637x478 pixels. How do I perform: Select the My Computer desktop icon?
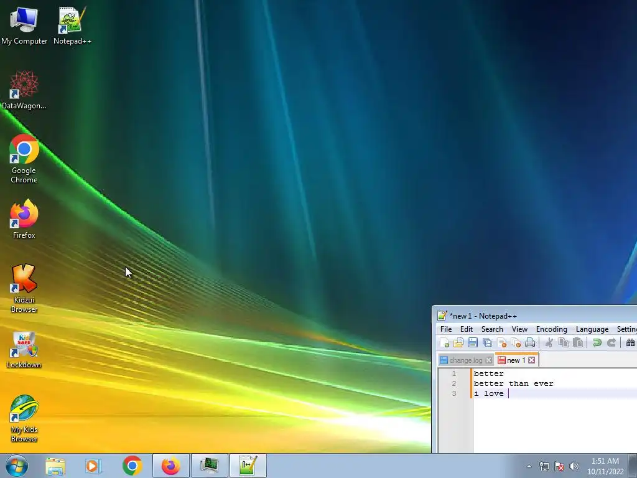pyautogui.click(x=24, y=25)
